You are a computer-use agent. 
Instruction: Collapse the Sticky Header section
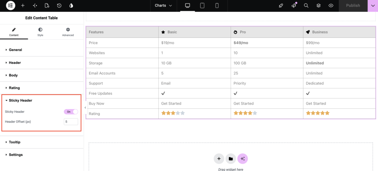pos(41,101)
